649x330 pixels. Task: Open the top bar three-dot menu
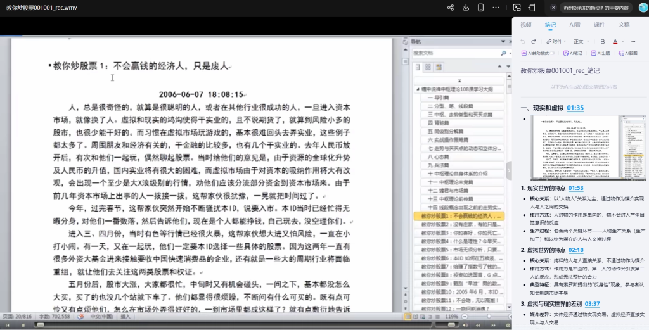[496, 8]
